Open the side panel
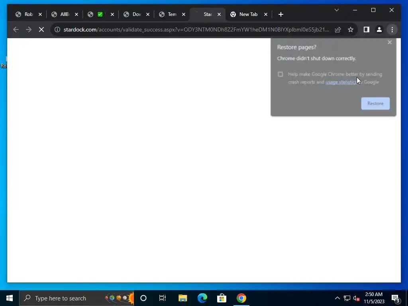408x306 pixels. [x=367, y=29]
